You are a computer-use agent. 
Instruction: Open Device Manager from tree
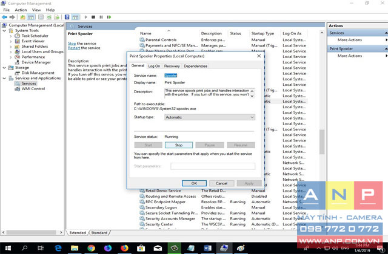36,62
